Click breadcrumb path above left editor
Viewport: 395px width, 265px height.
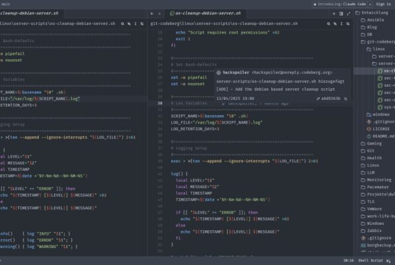(57, 24)
